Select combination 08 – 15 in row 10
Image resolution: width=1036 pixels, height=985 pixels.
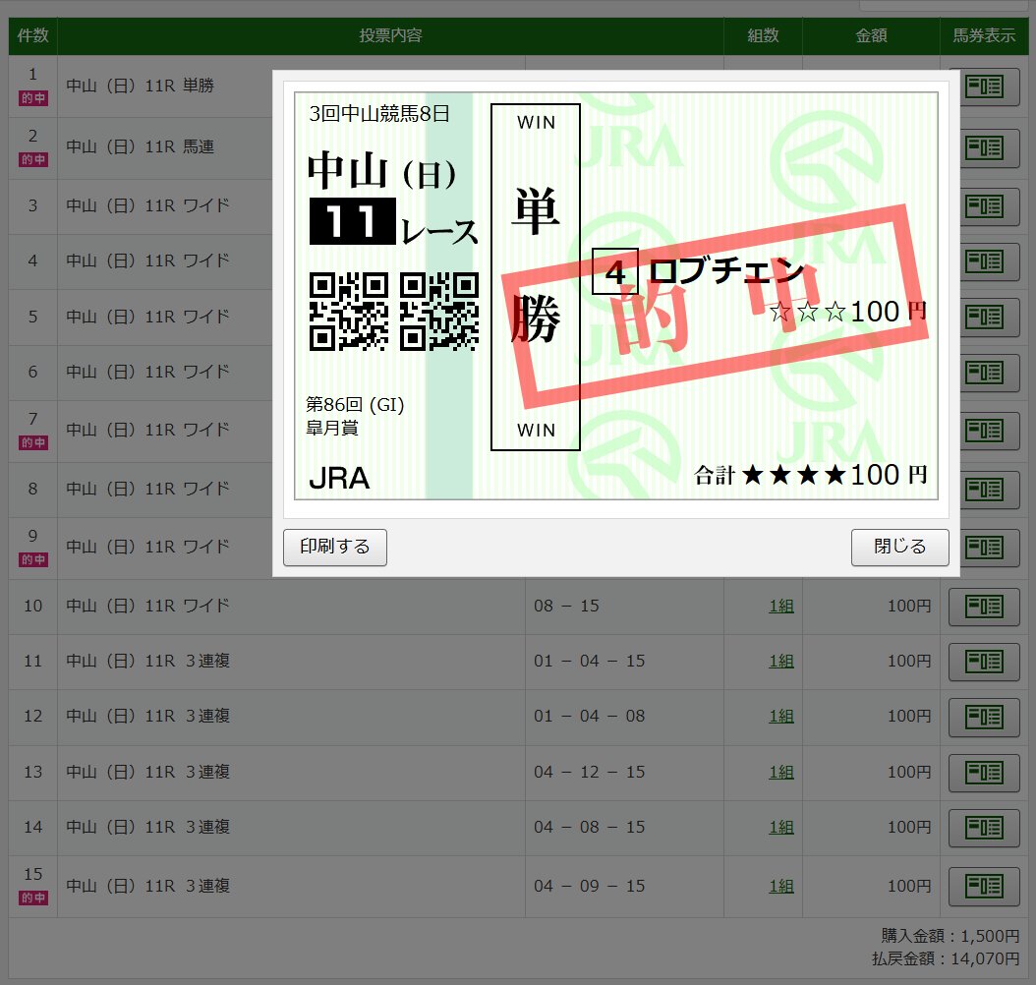tap(566, 606)
